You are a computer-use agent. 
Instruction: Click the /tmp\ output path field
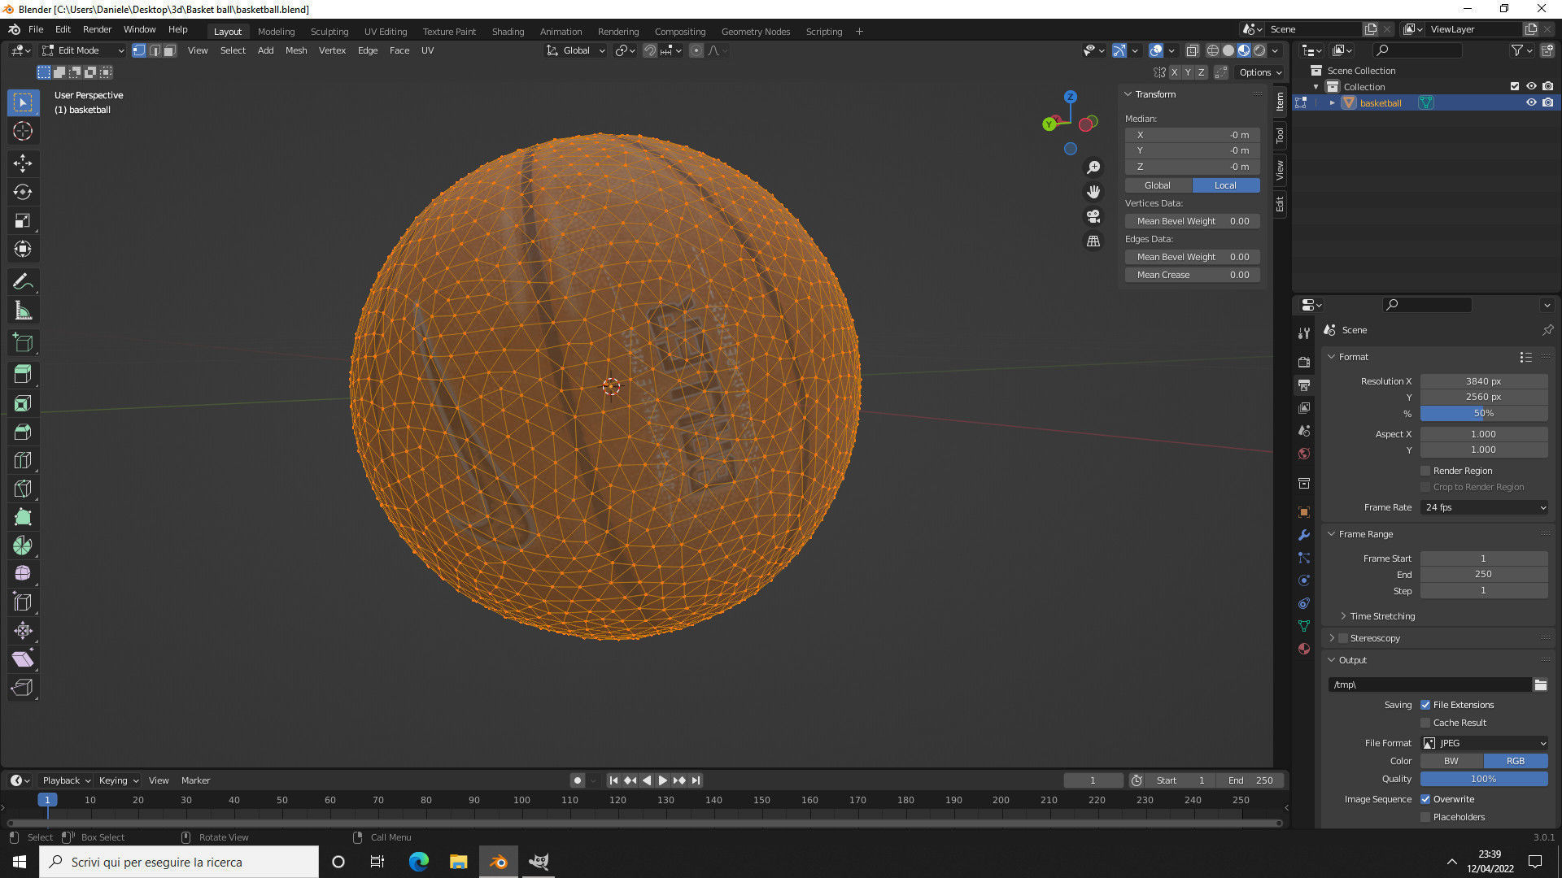click(x=1430, y=685)
